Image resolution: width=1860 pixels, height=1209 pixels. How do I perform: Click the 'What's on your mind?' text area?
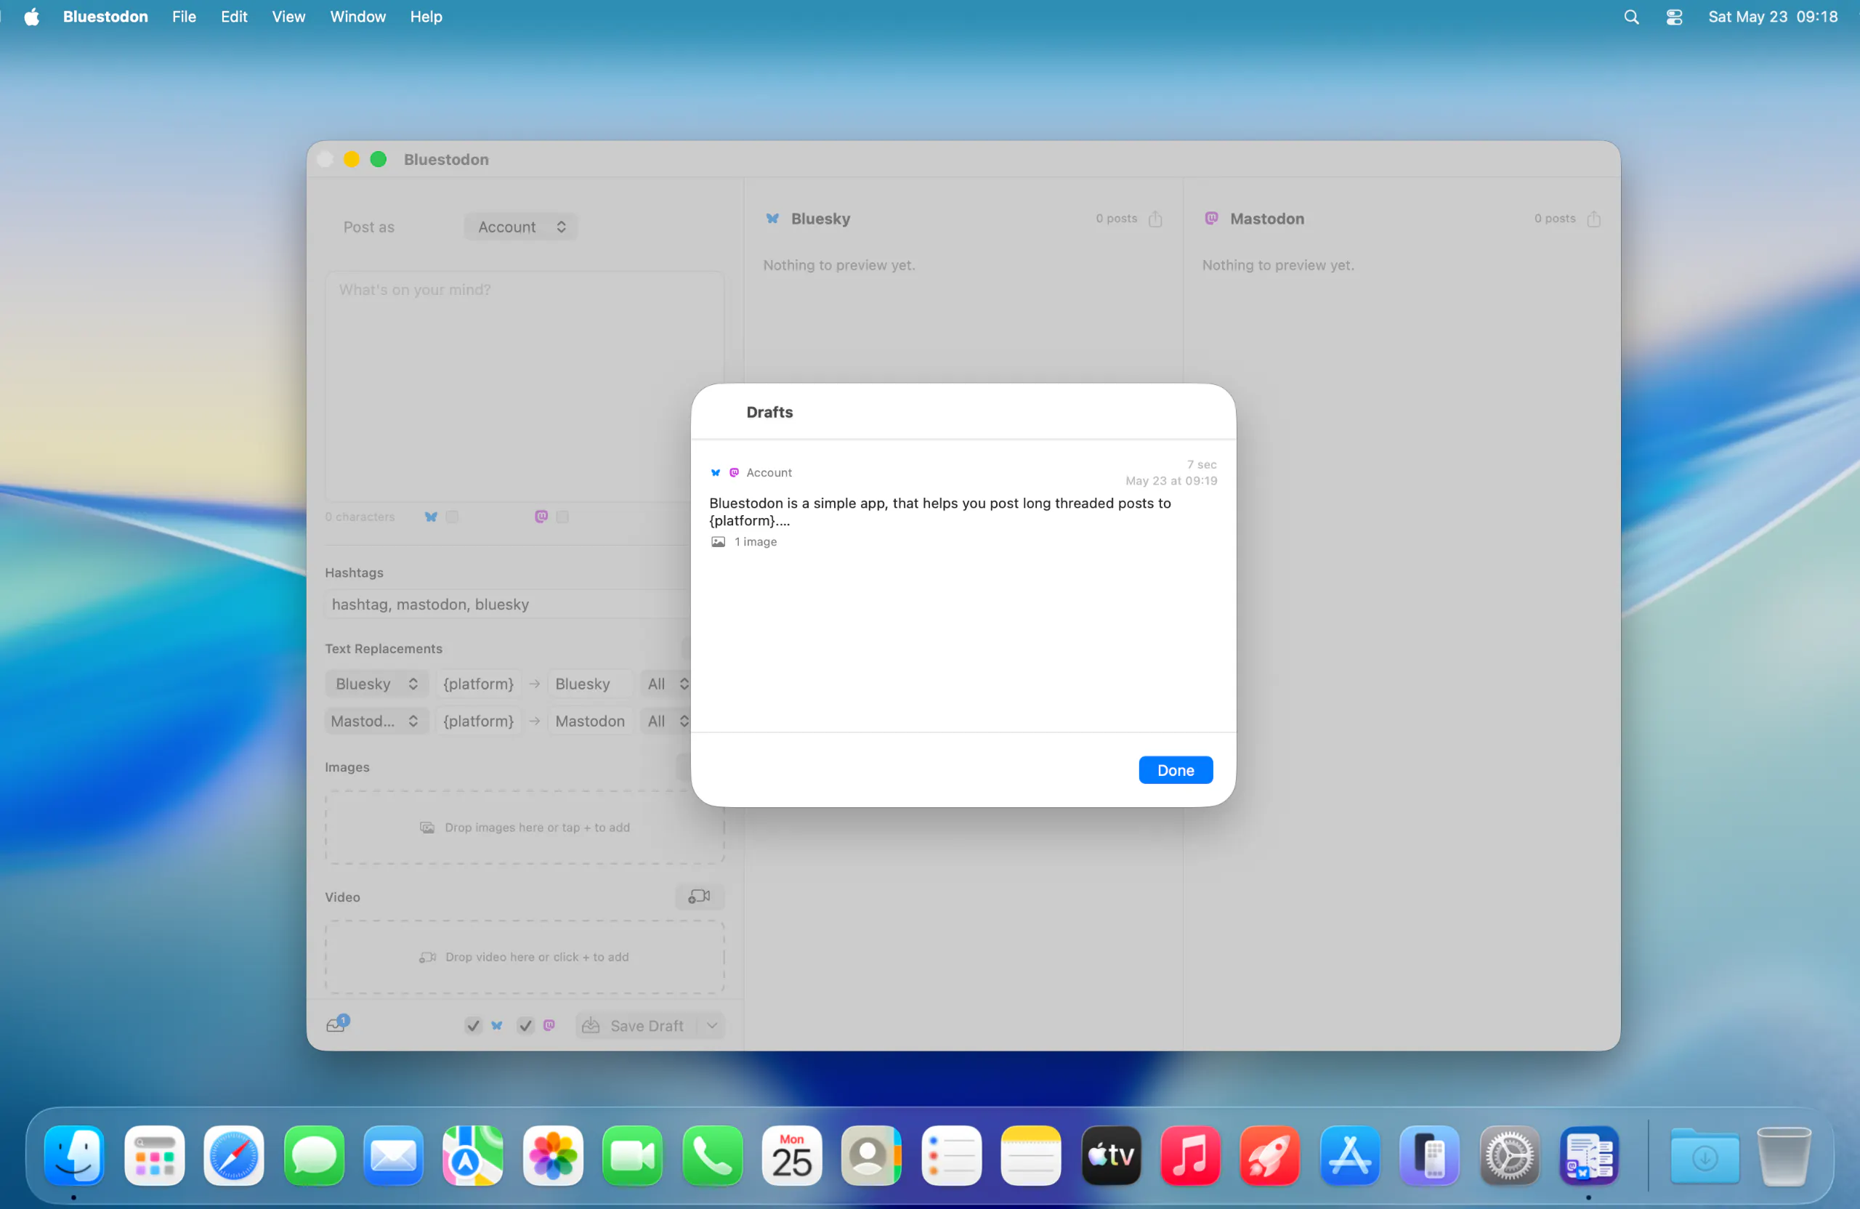pyautogui.click(x=525, y=387)
